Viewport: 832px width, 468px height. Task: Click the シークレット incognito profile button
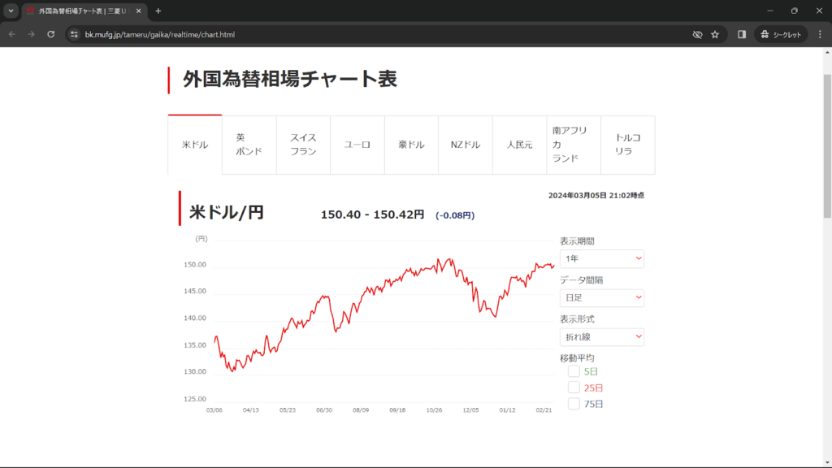[781, 34]
